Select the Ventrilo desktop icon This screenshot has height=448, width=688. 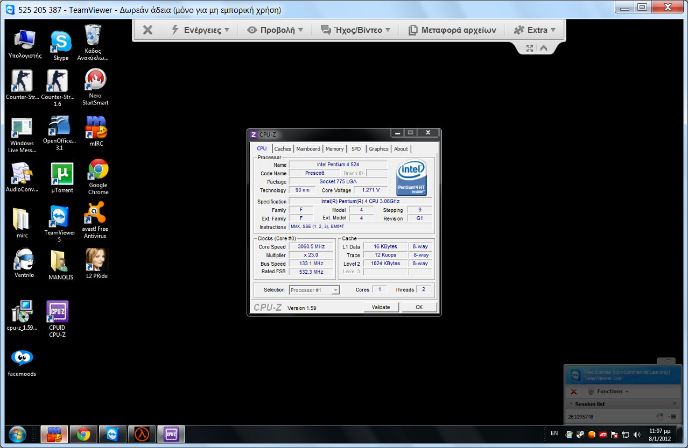24,263
